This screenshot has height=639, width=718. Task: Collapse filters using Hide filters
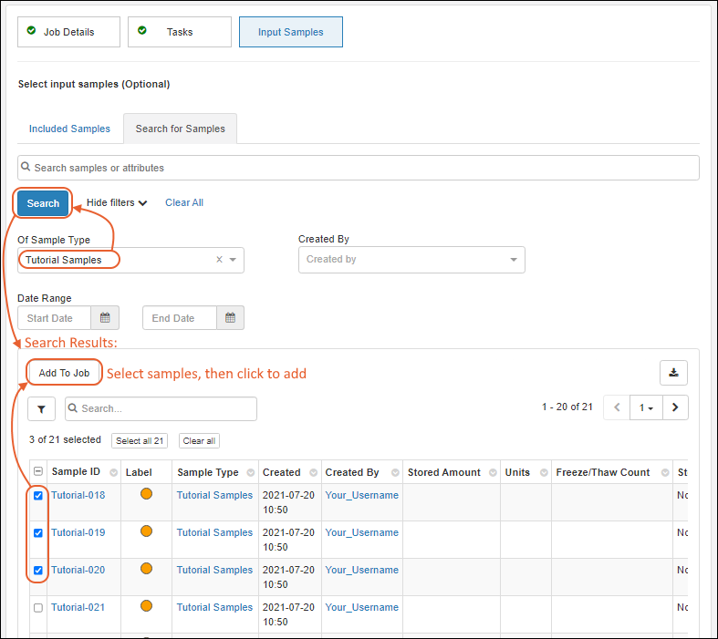(117, 202)
